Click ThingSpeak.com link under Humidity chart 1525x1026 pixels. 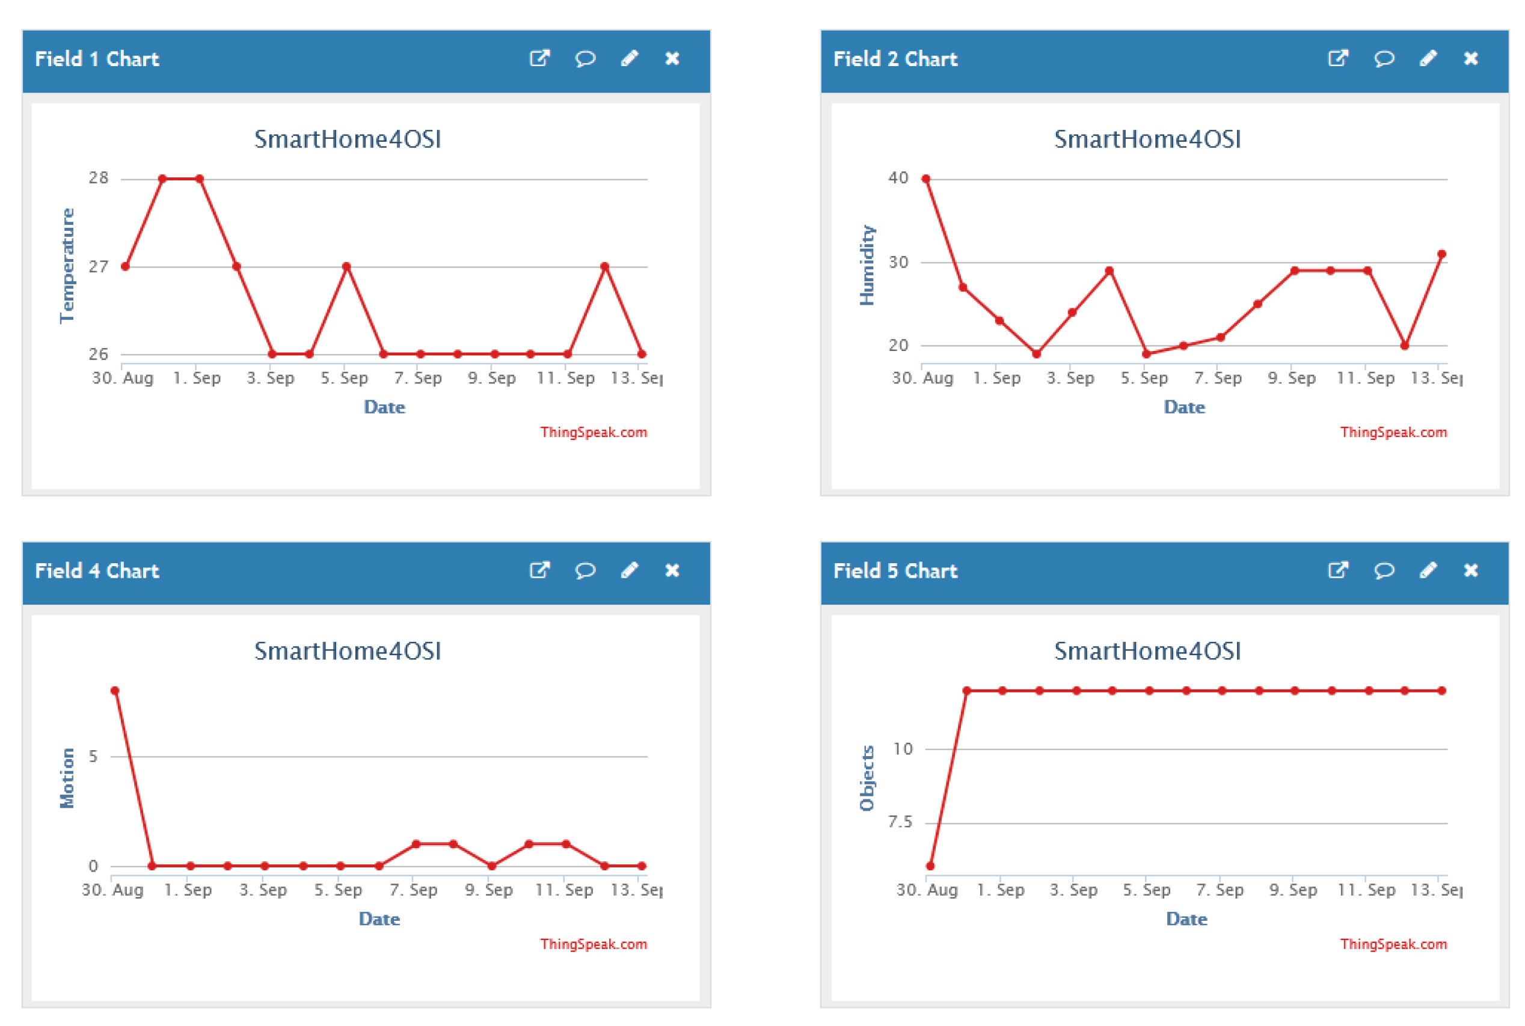[x=1393, y=433]
